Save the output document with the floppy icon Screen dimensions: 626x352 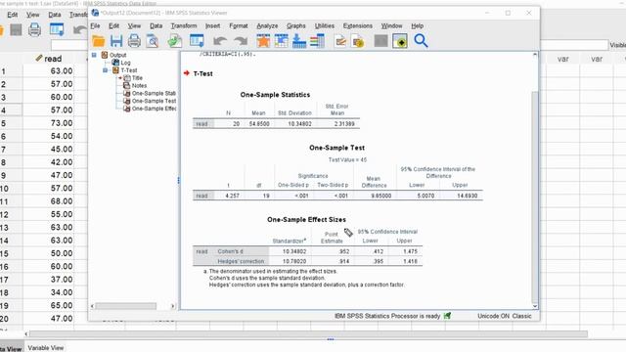(116, 41)
